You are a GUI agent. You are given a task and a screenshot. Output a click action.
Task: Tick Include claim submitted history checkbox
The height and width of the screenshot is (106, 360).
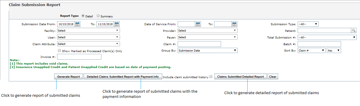coord(211,77)
